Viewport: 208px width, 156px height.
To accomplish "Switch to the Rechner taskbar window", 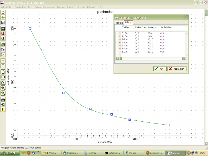I will click(92, 153).
